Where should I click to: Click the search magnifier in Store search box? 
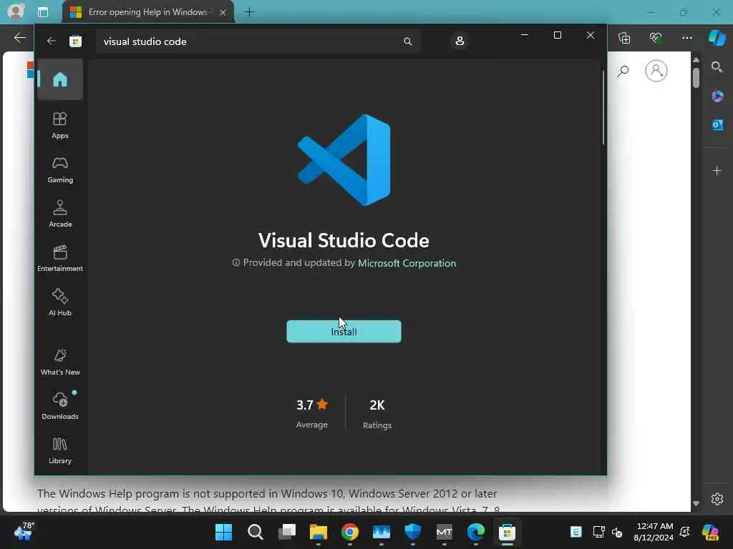(407, 41)
